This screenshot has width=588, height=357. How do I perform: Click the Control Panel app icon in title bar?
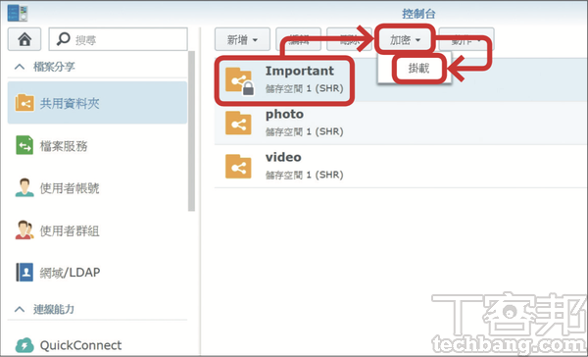click(x=18, y=13)
